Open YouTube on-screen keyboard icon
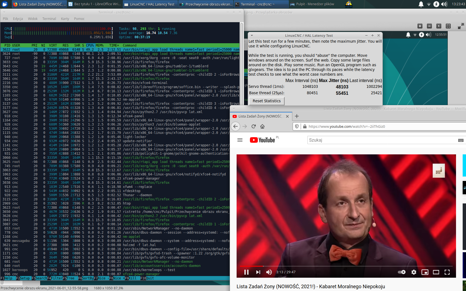The width and height of the screenshot is (466, 291). [461, 140]
